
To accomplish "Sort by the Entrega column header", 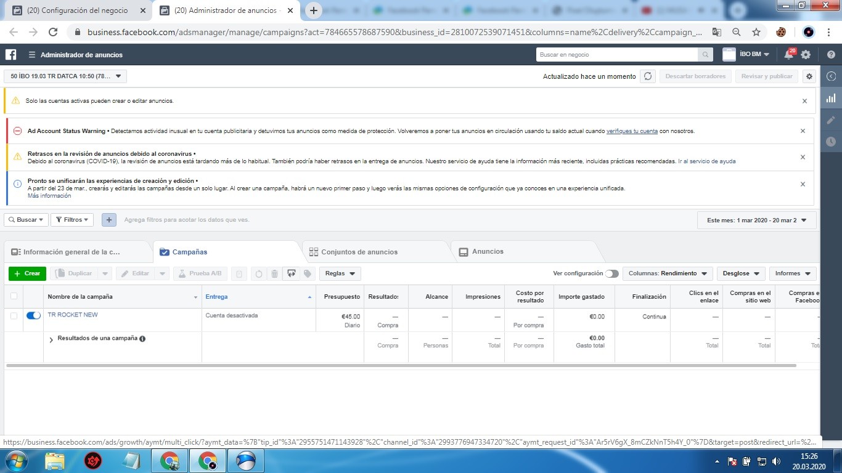I will tap(259, 297).
